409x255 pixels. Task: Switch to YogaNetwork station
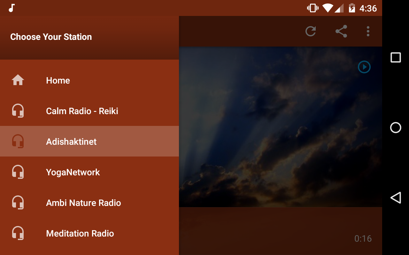coord(89,172)
